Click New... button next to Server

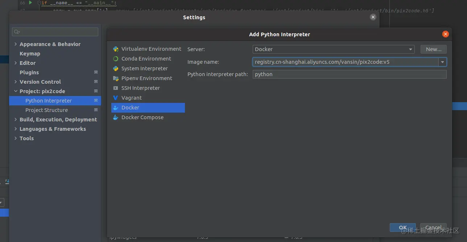[x=434, y=49]
